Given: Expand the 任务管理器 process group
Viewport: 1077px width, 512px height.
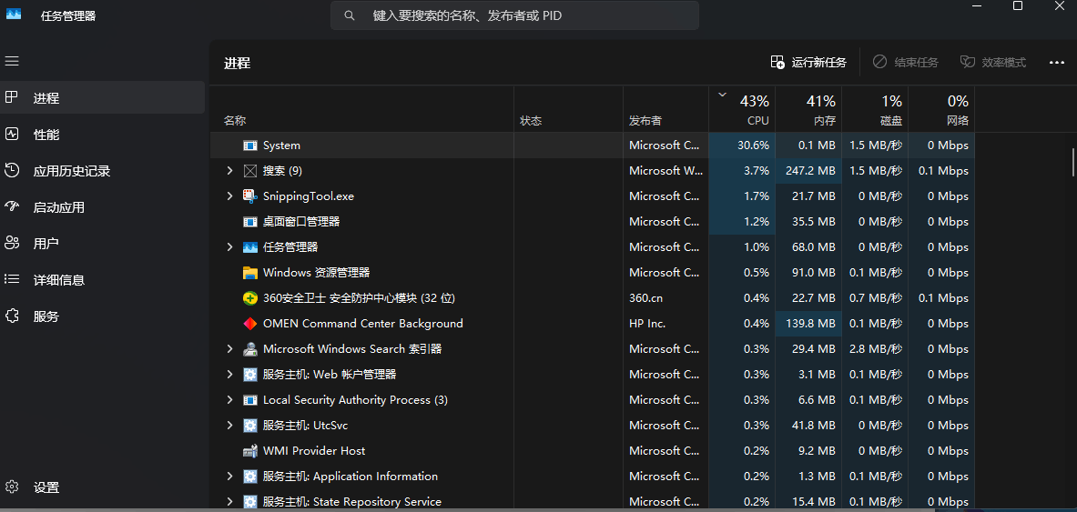Looking at the screenshot, I should pyautogui.click(x=230, y=247).
